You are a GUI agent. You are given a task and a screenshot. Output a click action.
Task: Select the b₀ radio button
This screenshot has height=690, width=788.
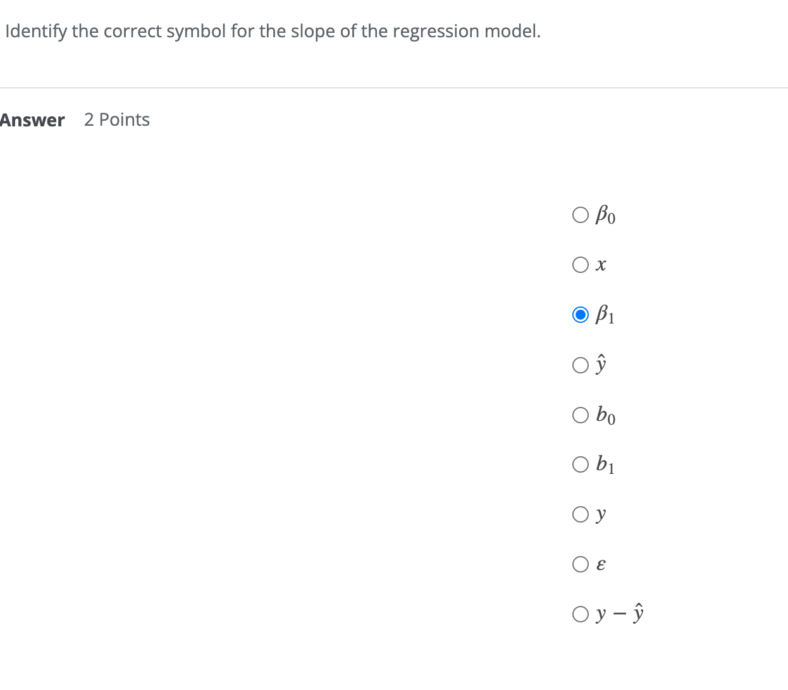point(581,415)
